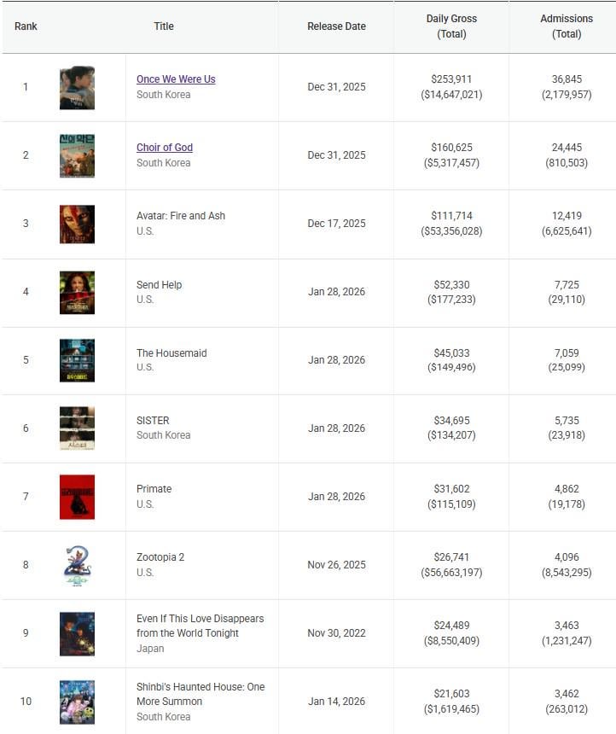Open the Choir of God link
Viewport: 616px width, 734px height.
pyautogui.click(x=165, y=148)
